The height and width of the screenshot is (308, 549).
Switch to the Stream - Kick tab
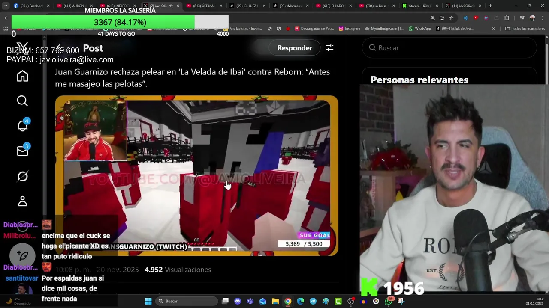(x=420, y=6)
